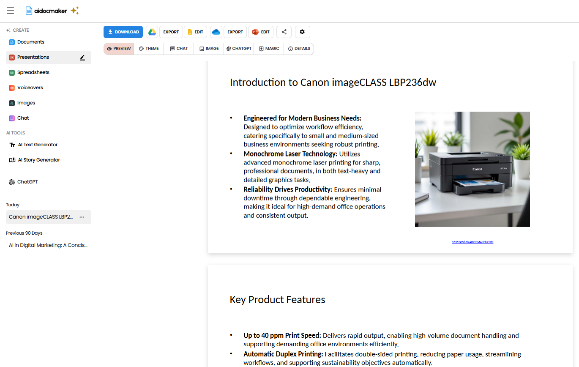Open AI in Digital Marketing history item
The image size is (579, 367).
[x=48, y=246]
